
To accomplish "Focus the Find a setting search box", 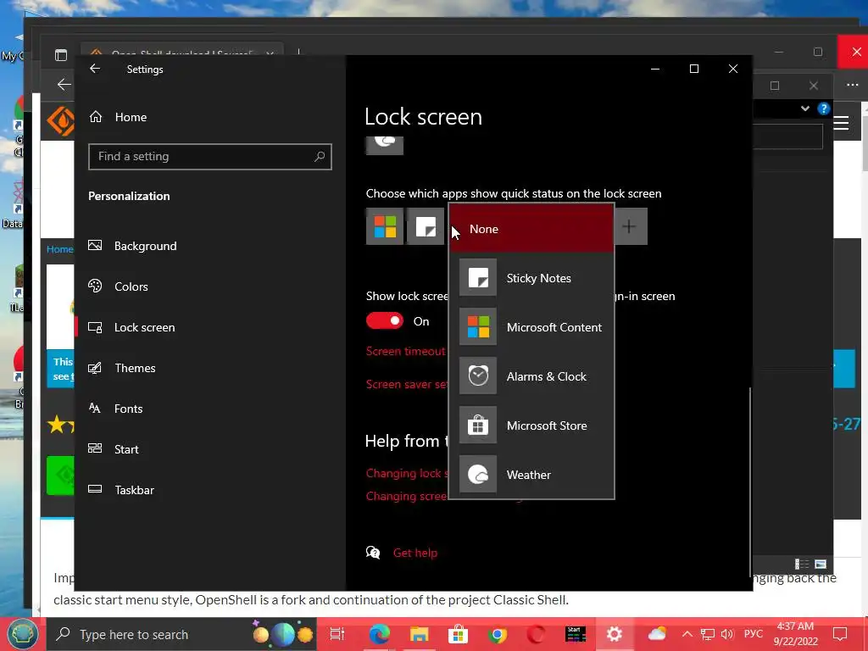I will point(210,157).
